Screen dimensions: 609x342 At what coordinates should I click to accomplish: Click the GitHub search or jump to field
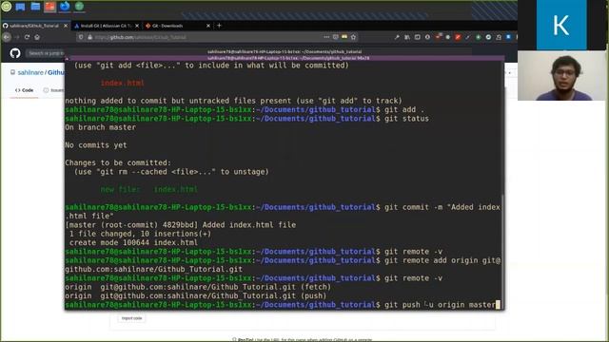pos(46,53)
